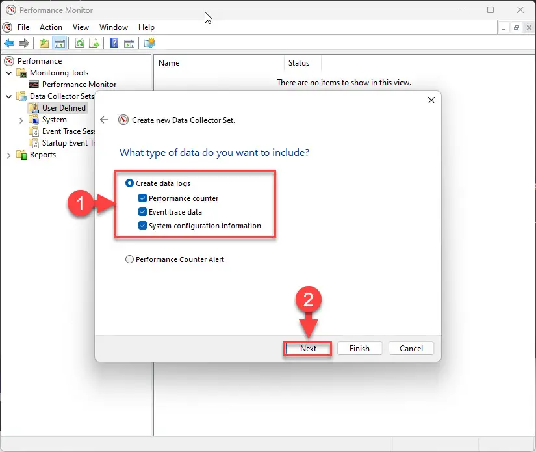
Task: Minimize the inner MDI child window
Action: pos(504,28)
